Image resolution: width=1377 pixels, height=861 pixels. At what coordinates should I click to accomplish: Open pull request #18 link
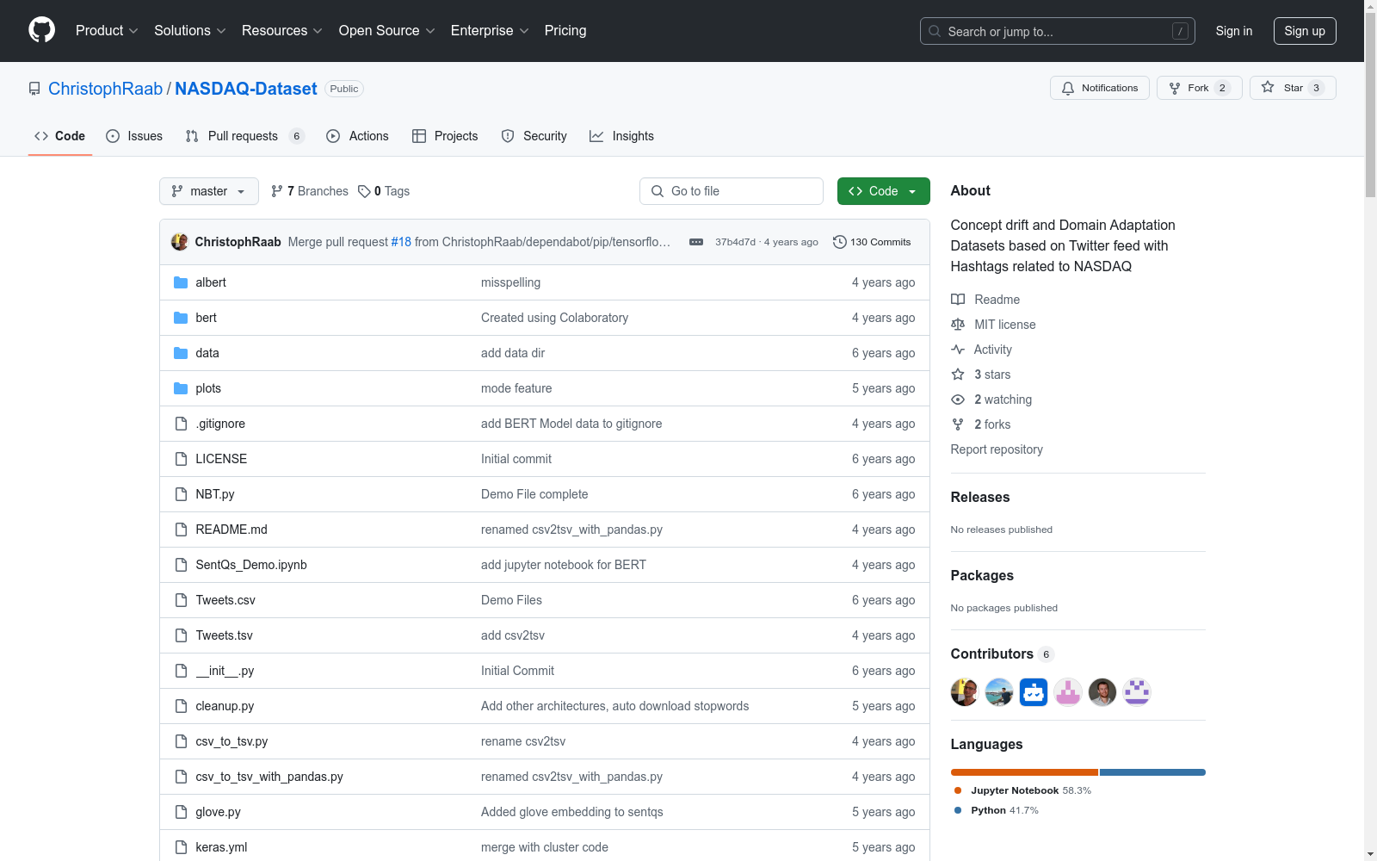[x=401, y=242]
